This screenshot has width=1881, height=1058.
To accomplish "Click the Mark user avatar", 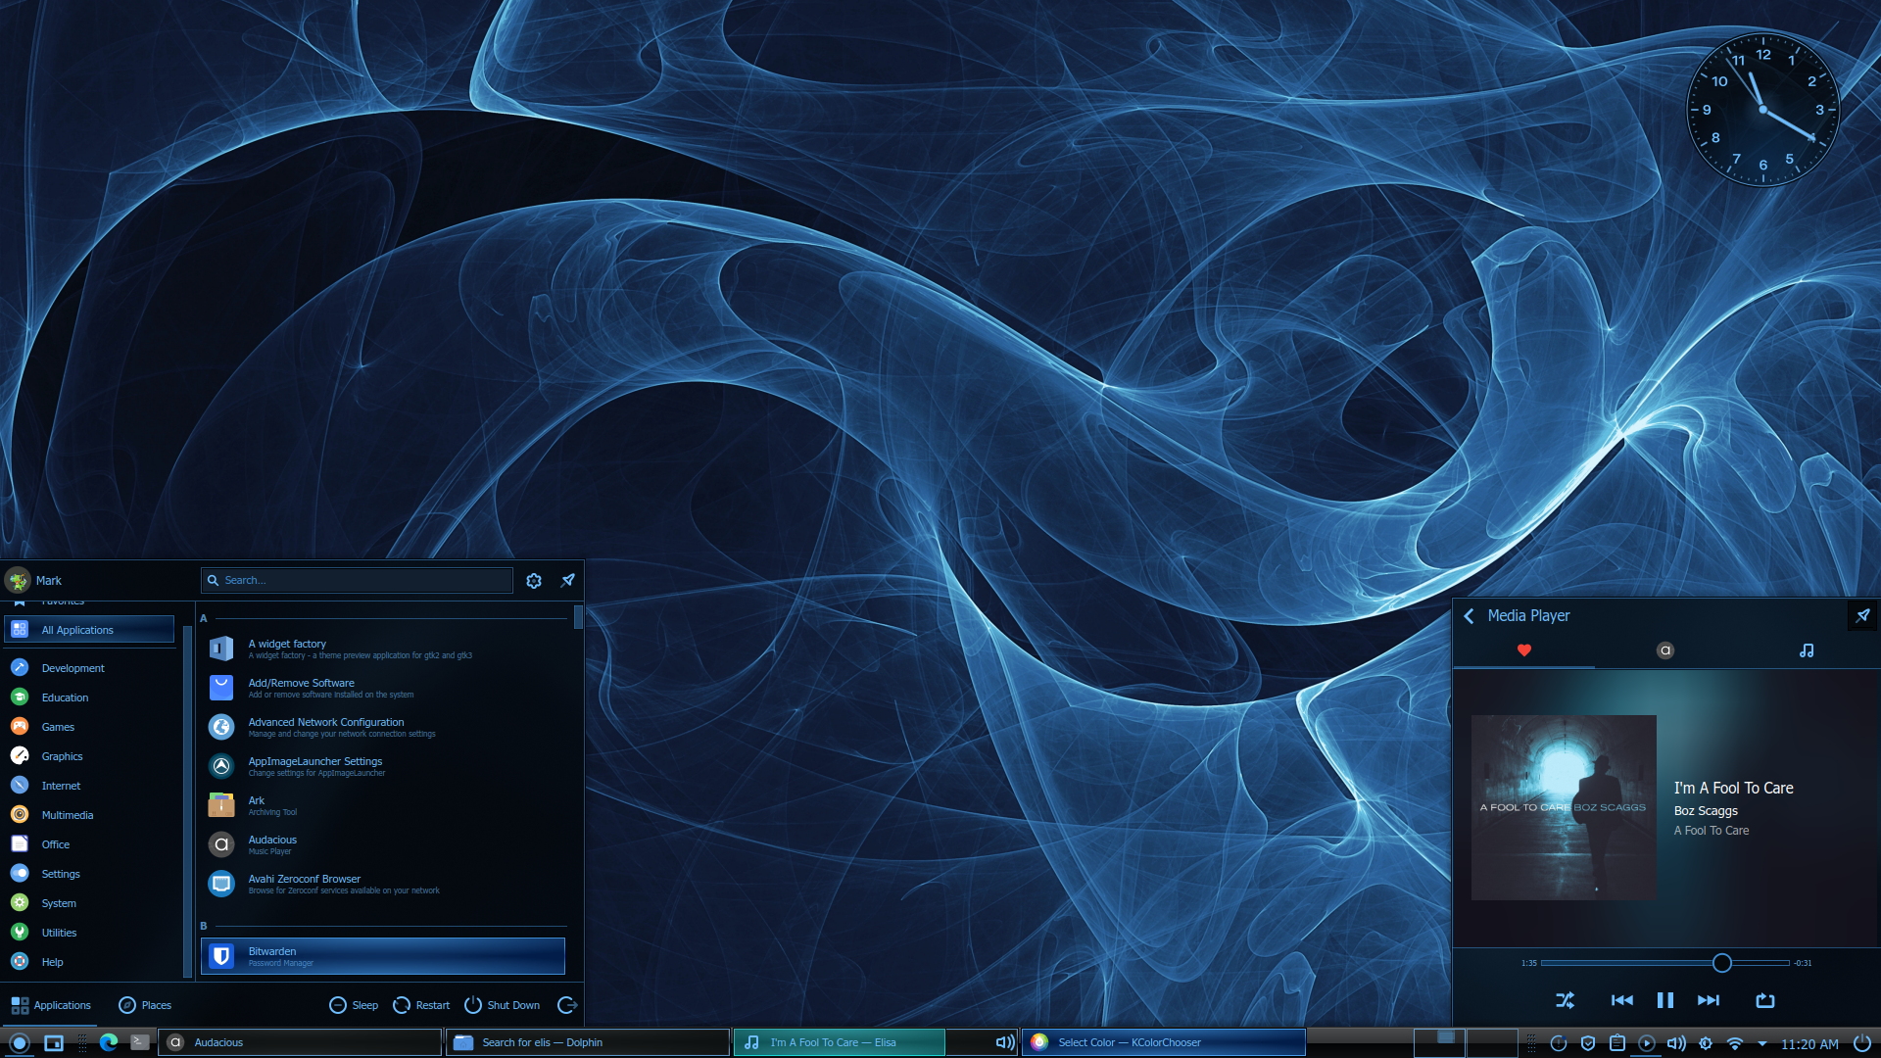I will coord(18,581).
